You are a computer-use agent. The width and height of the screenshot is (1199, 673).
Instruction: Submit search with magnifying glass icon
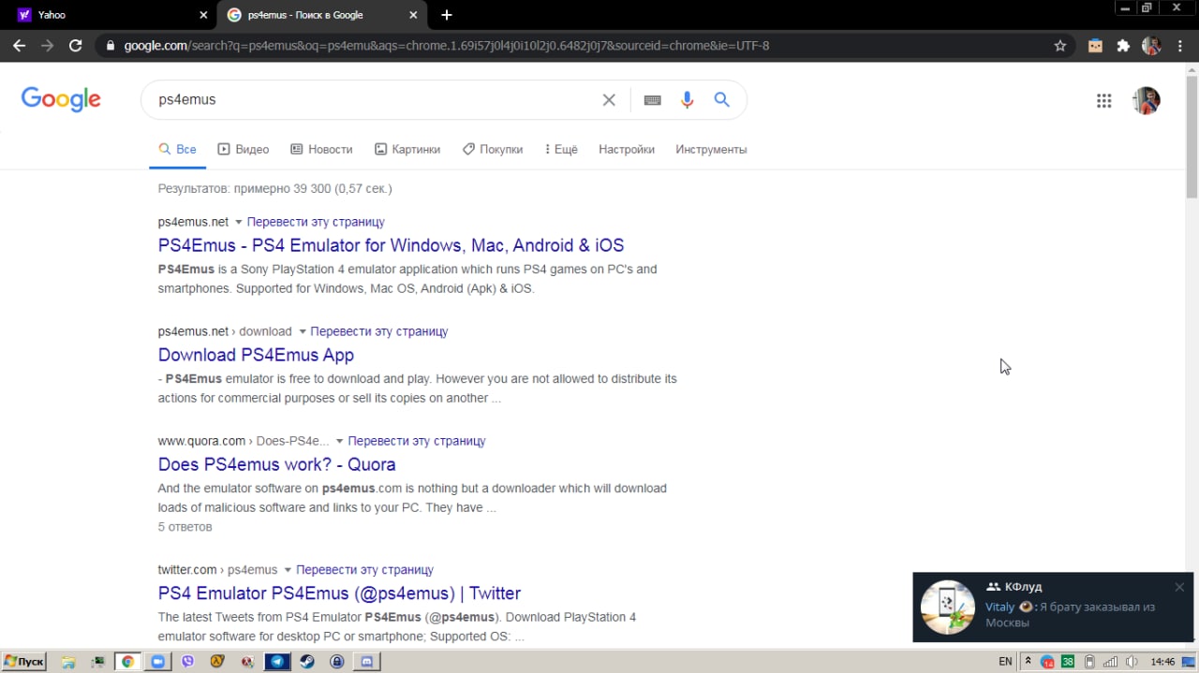click(x=721, y=99)
